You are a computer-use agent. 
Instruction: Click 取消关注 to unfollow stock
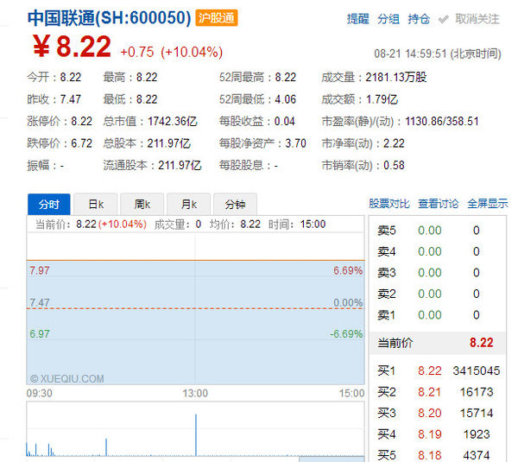coord(477,19)
